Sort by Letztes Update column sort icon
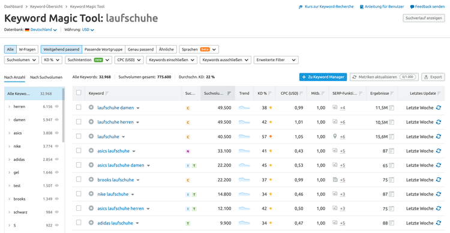450x233 pixels. tap(439, 93)
